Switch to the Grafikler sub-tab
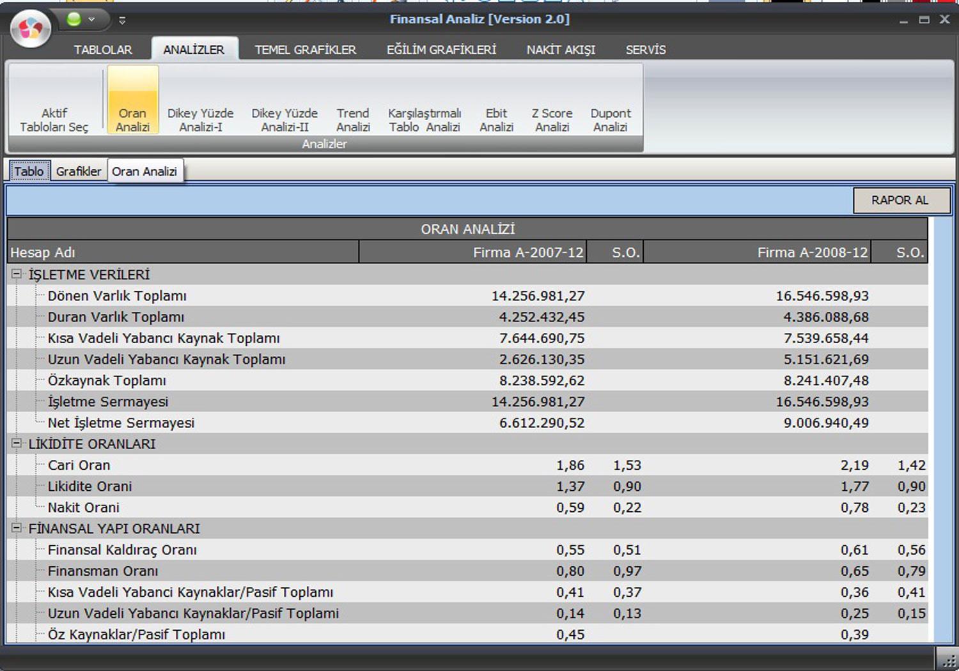Screen dimensions: 959x671 [79, 171]
